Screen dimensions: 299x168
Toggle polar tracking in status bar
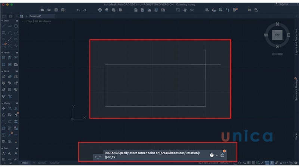pos(240,163)
